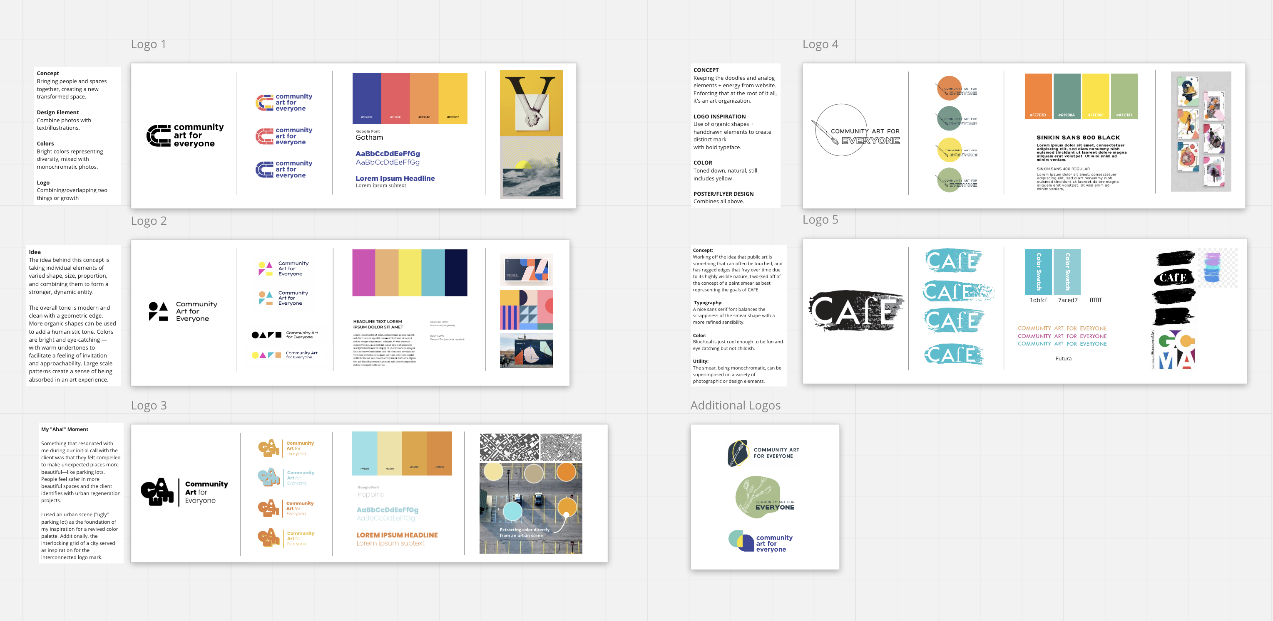Screen dimensions: 1273x621
Task: Select the Logo 3 heading text
Action: pos(149,405)
